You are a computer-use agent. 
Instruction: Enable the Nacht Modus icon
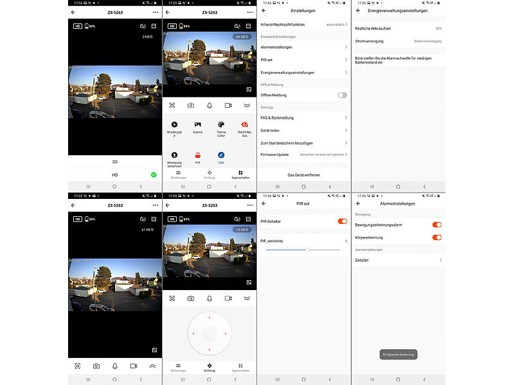tap(244, 124)
